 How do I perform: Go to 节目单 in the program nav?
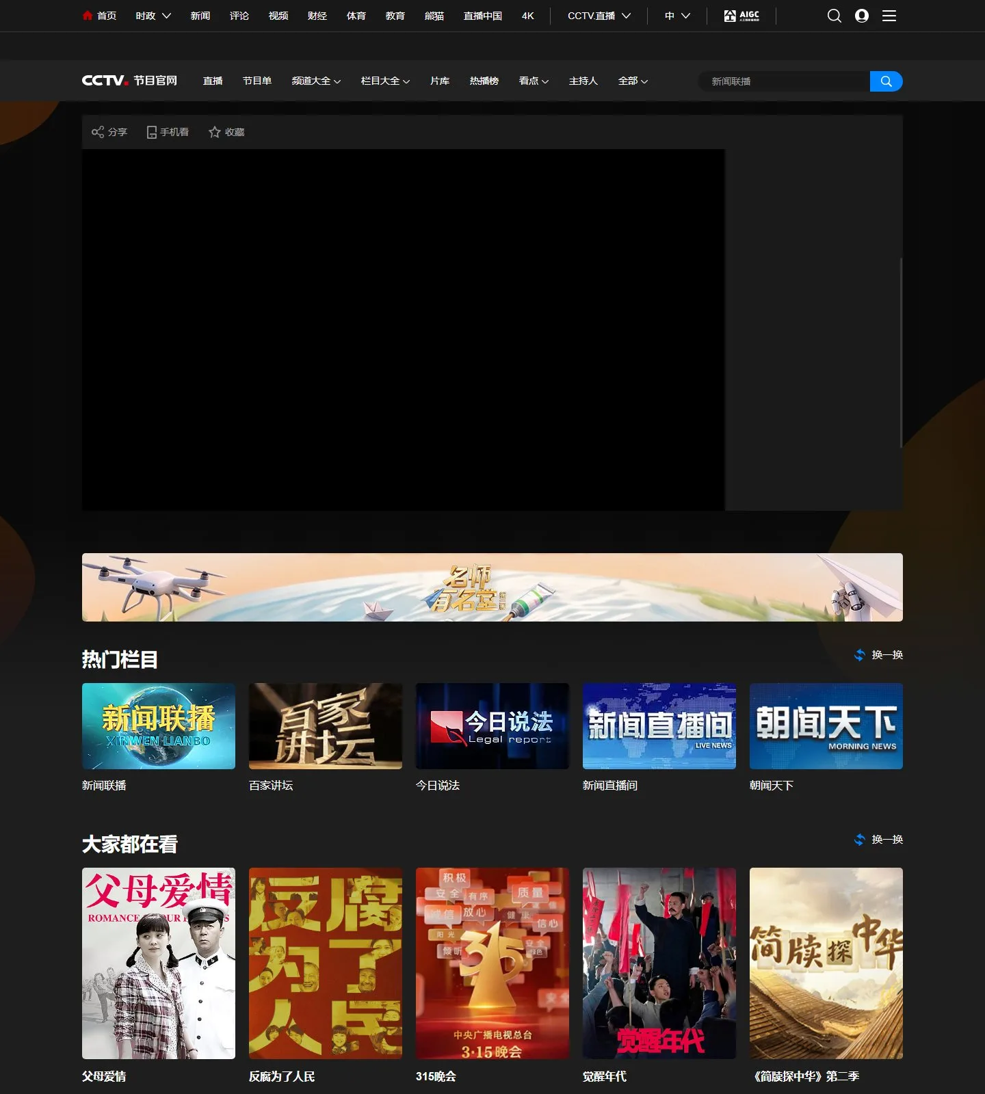click(x=257, y=81)
